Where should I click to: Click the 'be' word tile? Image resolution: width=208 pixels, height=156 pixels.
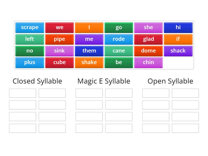coord(119,62)
